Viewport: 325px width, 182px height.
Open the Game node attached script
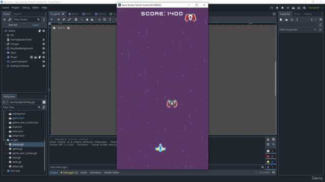tap(40, 31)
